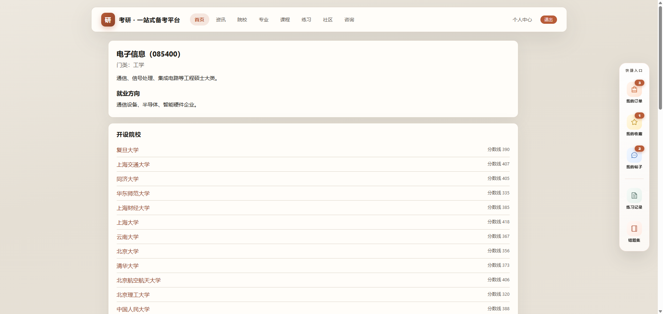Select the 首页 nav tab
Image resolution: width=663 pixels, height=314 pixels.
click(x=199, y=20)
